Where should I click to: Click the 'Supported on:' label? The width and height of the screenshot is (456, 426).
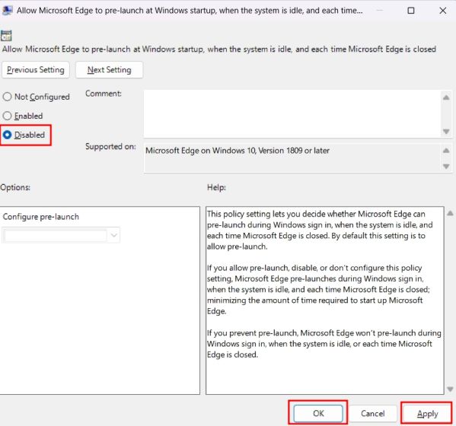110,147
